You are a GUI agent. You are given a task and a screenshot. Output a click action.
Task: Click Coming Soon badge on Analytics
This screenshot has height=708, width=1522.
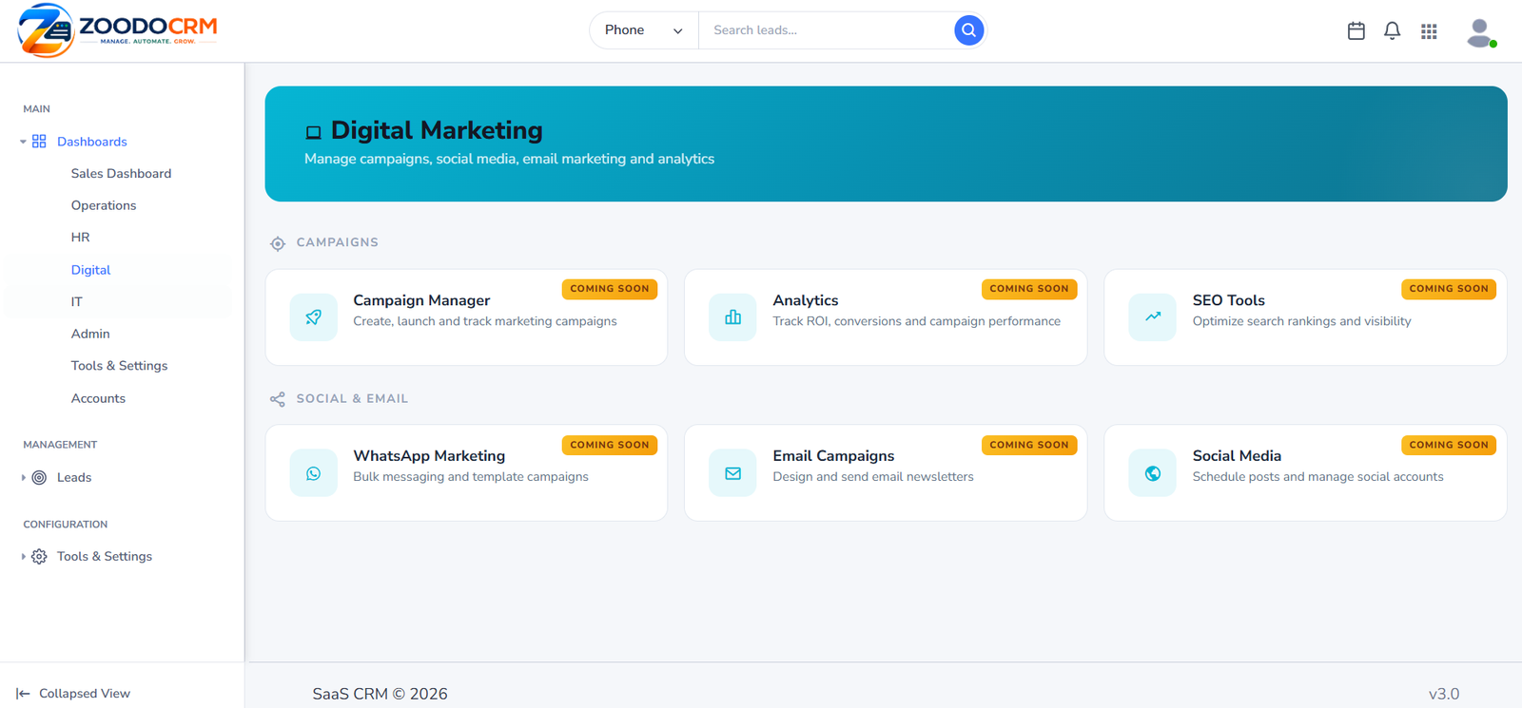click(x=1029, y=289)
